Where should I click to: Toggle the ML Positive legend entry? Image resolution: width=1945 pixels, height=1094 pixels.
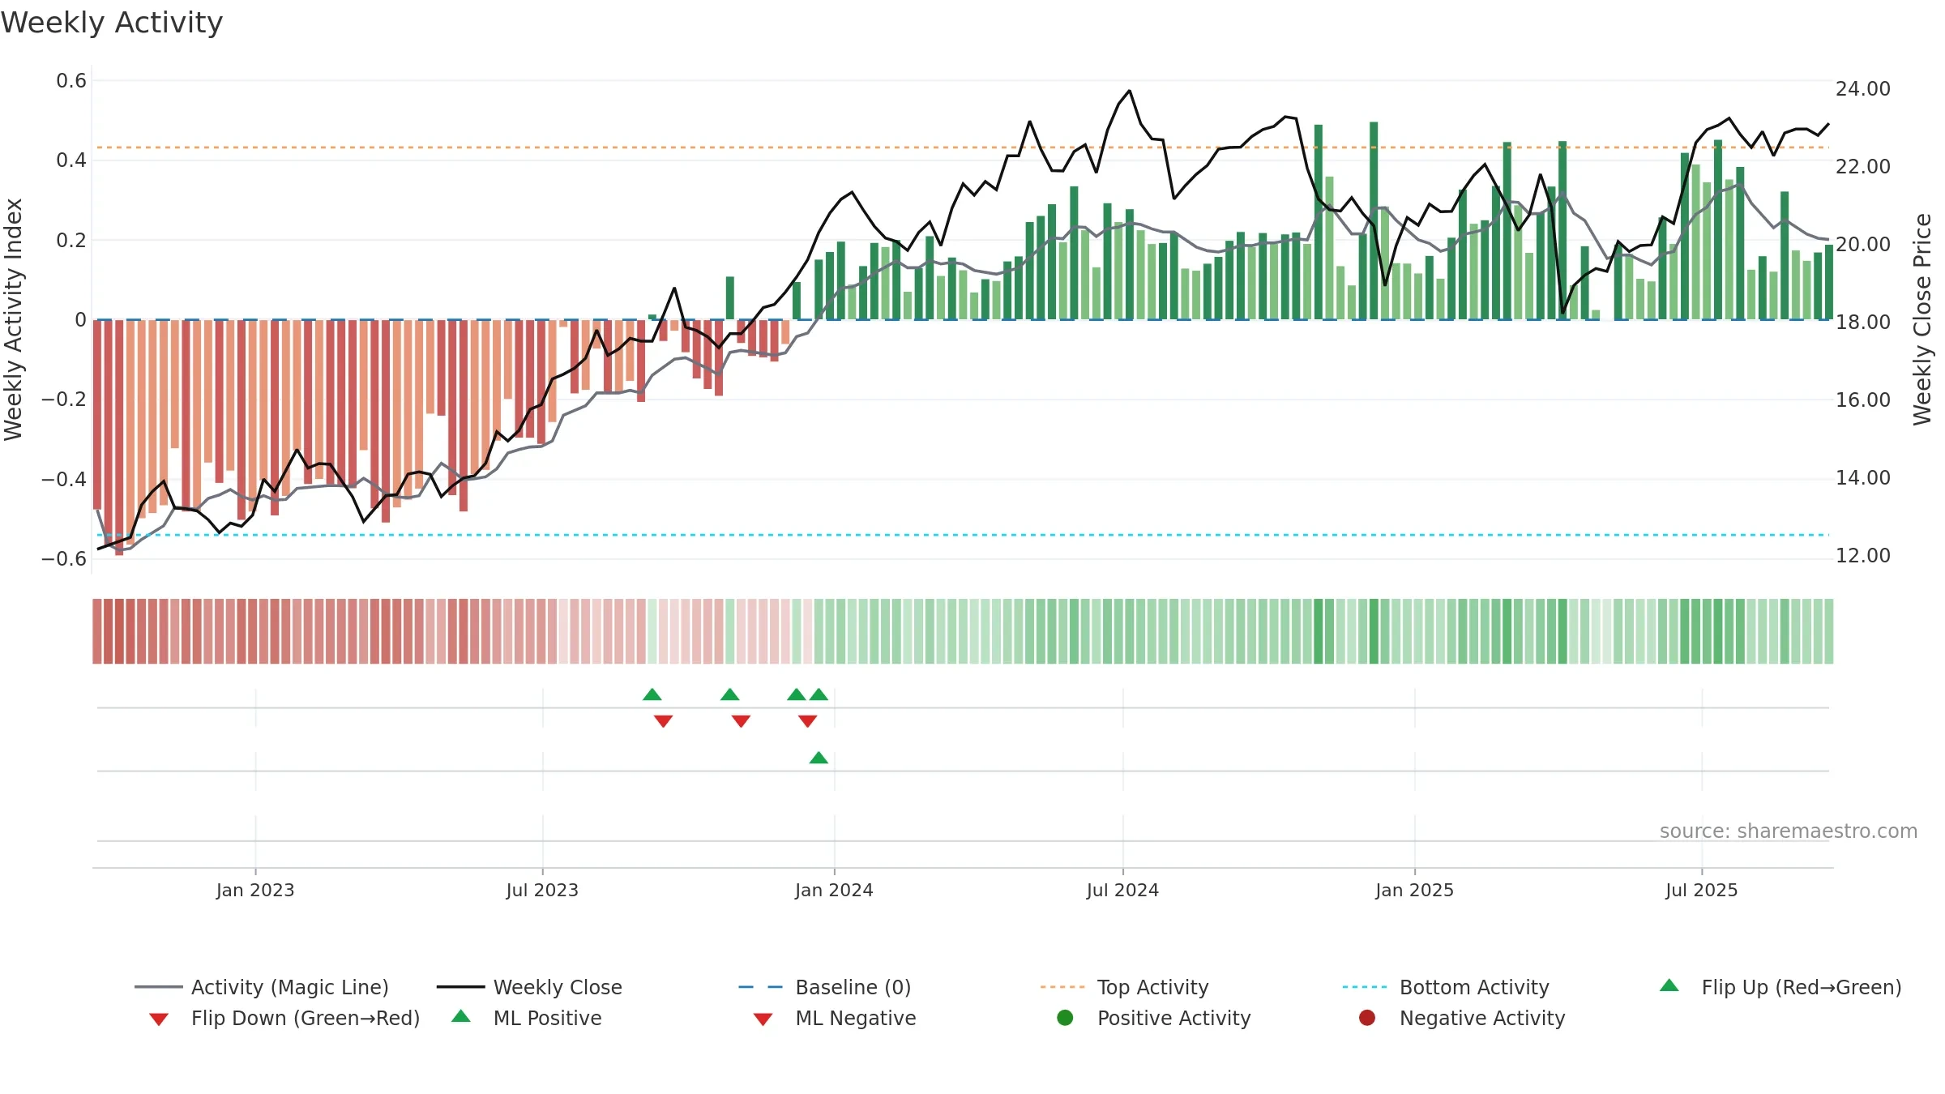[527, 1018]
